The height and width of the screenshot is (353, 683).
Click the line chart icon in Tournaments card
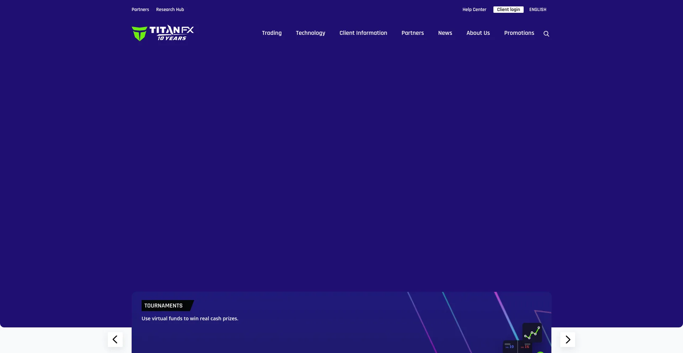(532, 333)
